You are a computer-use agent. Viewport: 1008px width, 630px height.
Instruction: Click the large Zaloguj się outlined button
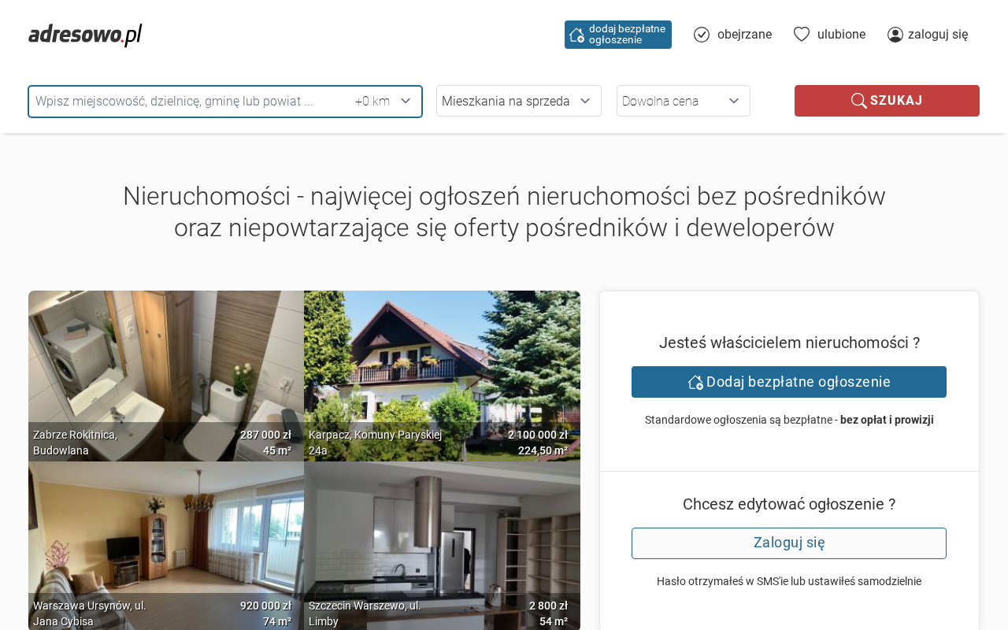click(x=789, y=543)
